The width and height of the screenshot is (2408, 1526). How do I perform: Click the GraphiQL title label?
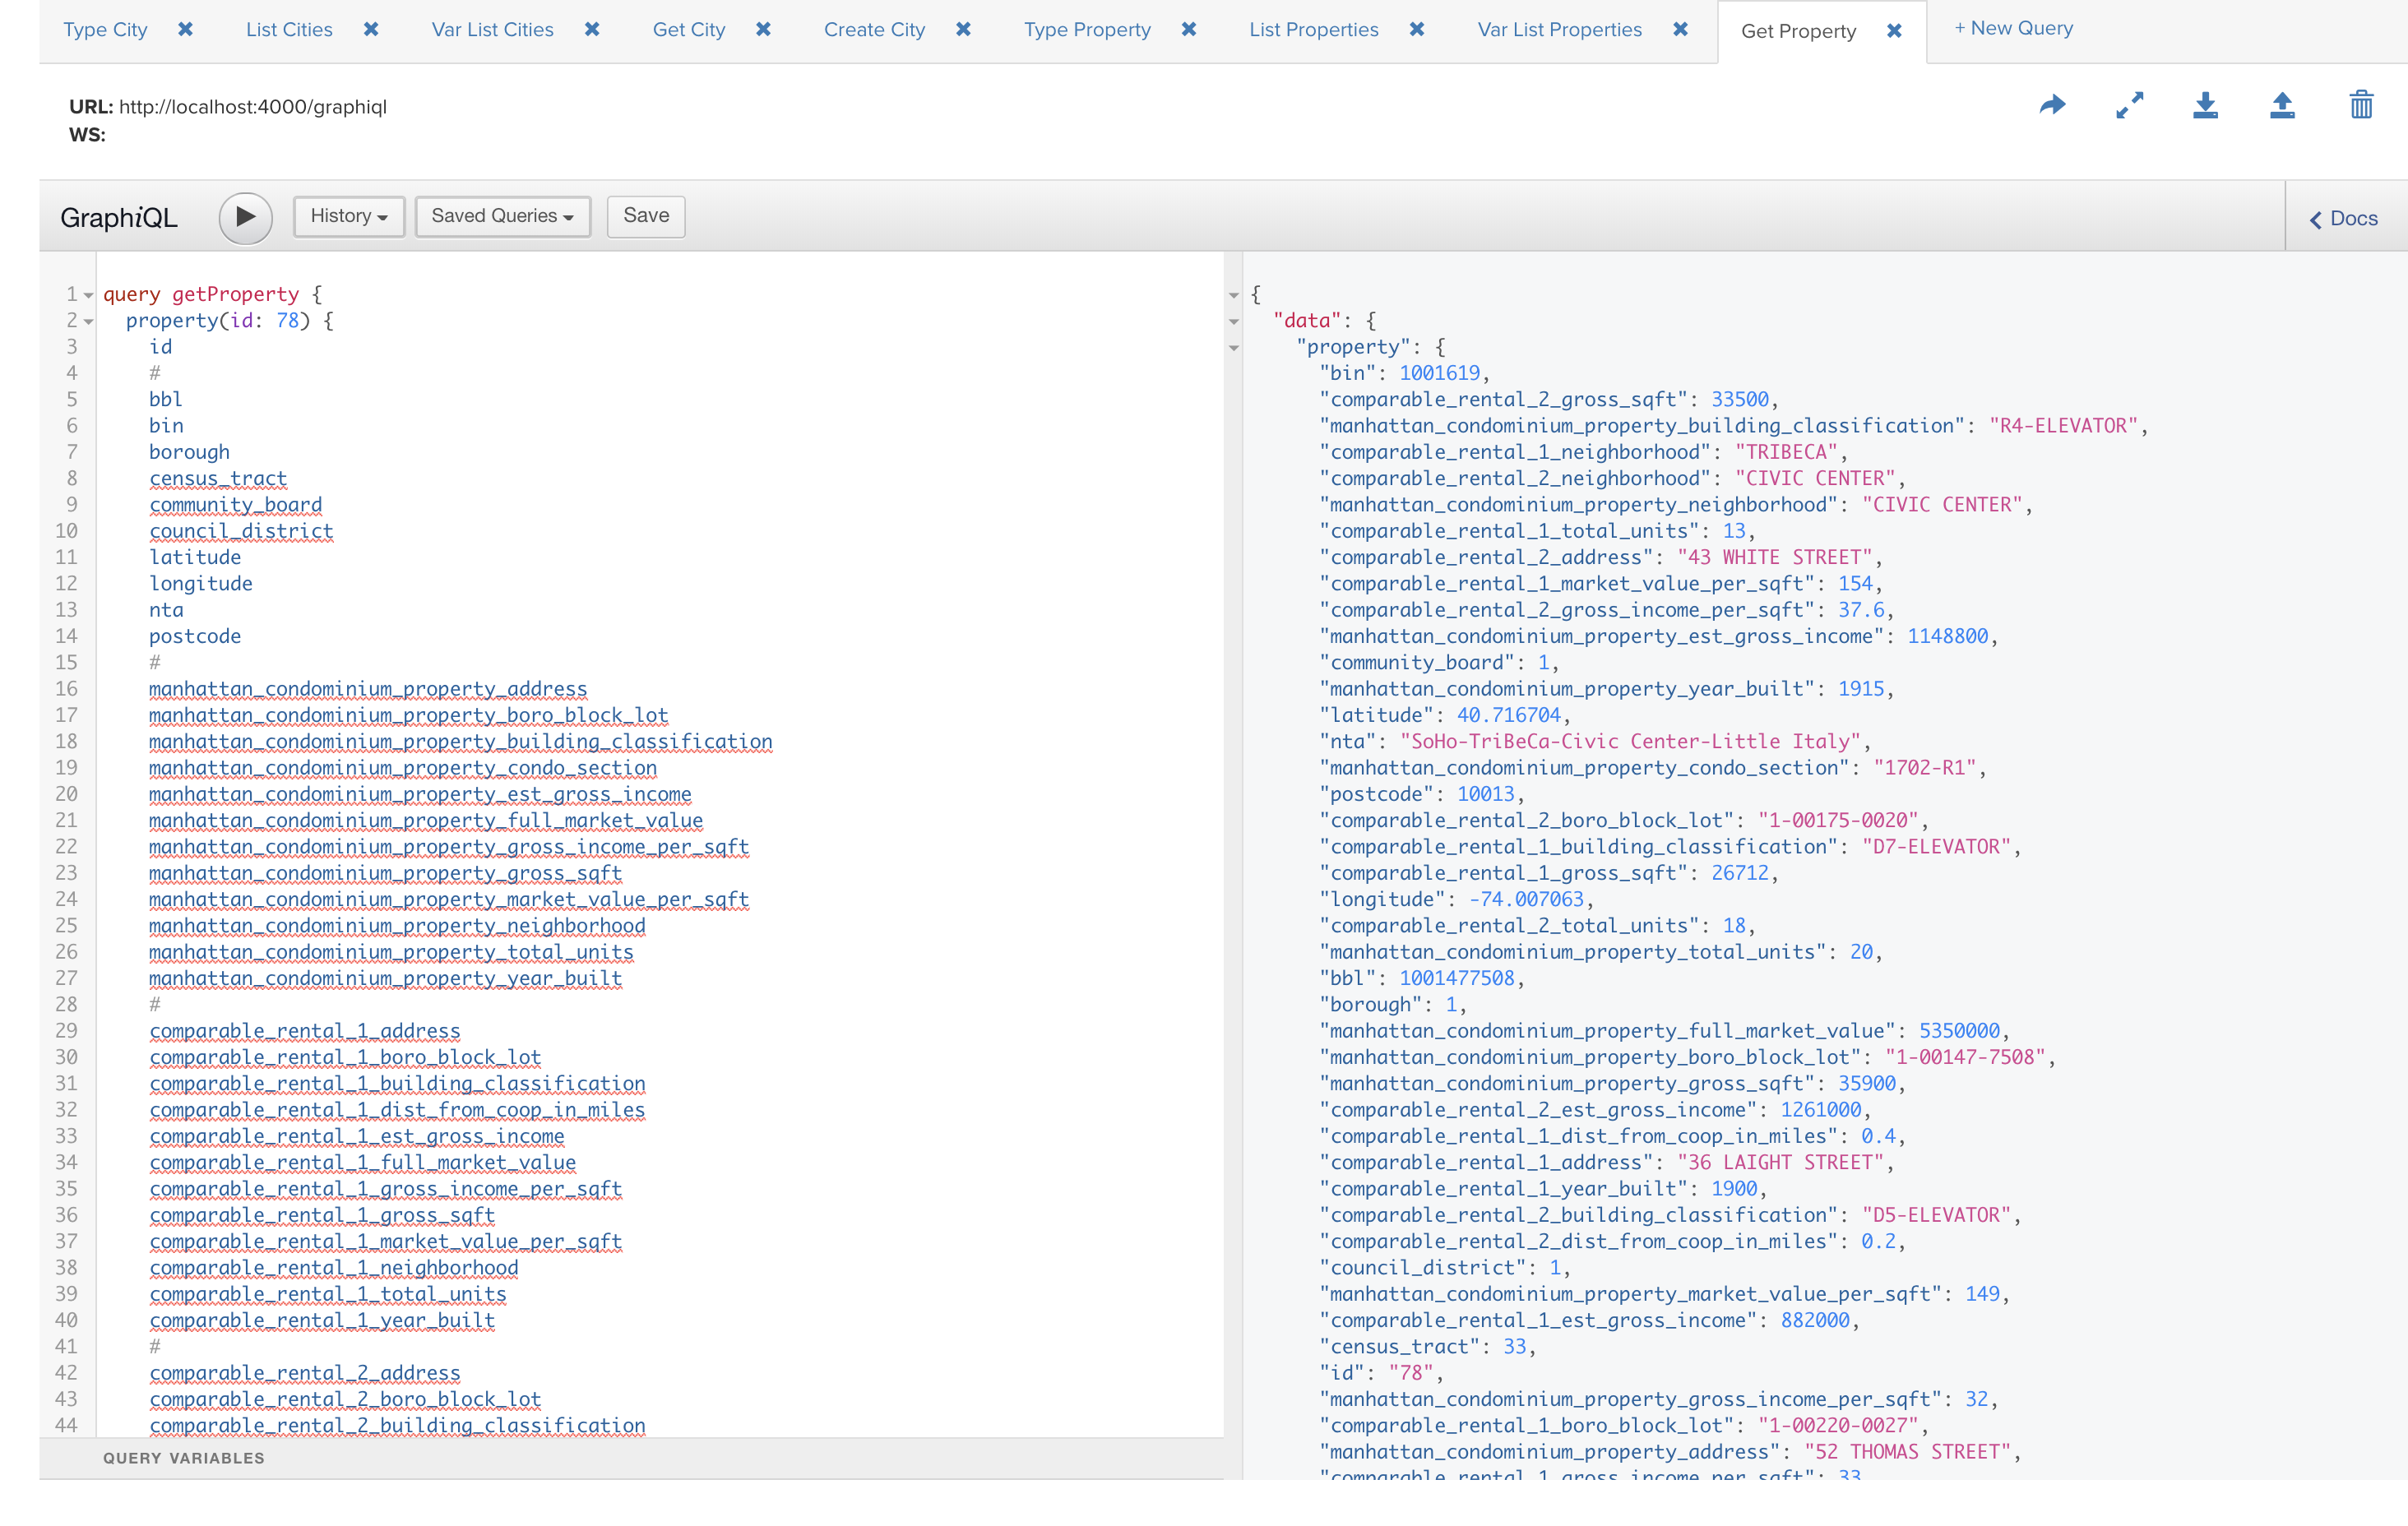click(x=119, y=218)
